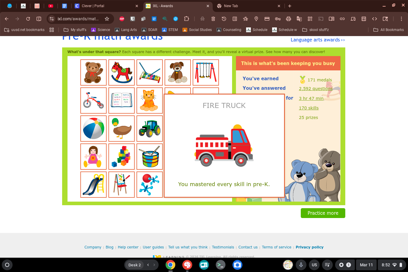Click the Practice more button
The image size is (408, 272).
[323, 213]
